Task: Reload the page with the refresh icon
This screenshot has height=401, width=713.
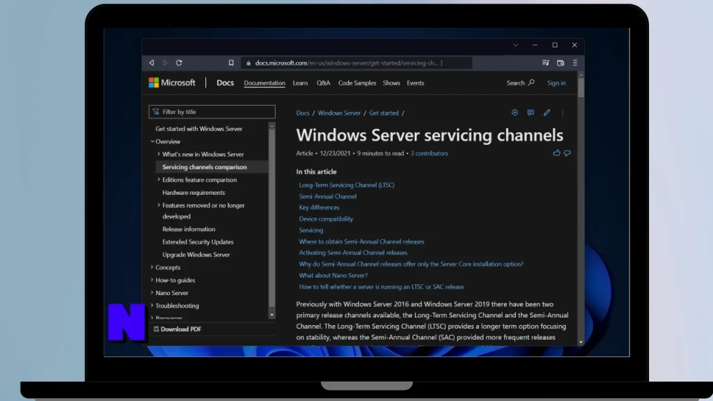Action: click(x=179, y=63)
